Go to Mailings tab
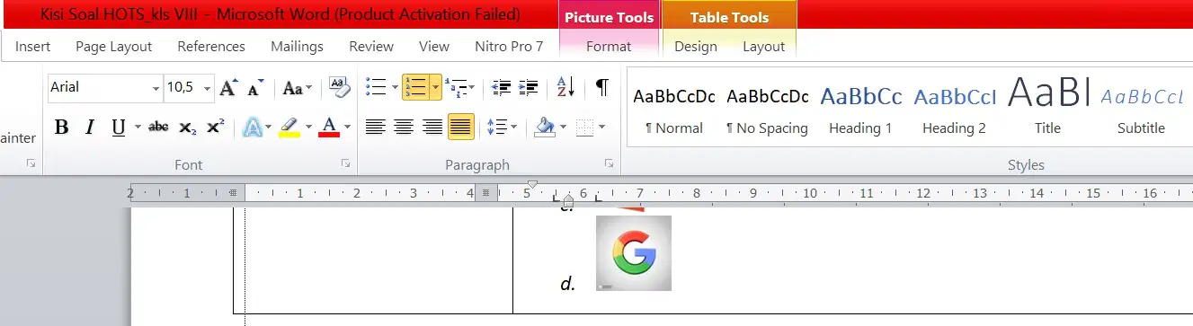The image size is (1193, 326). tap(298, 47)
